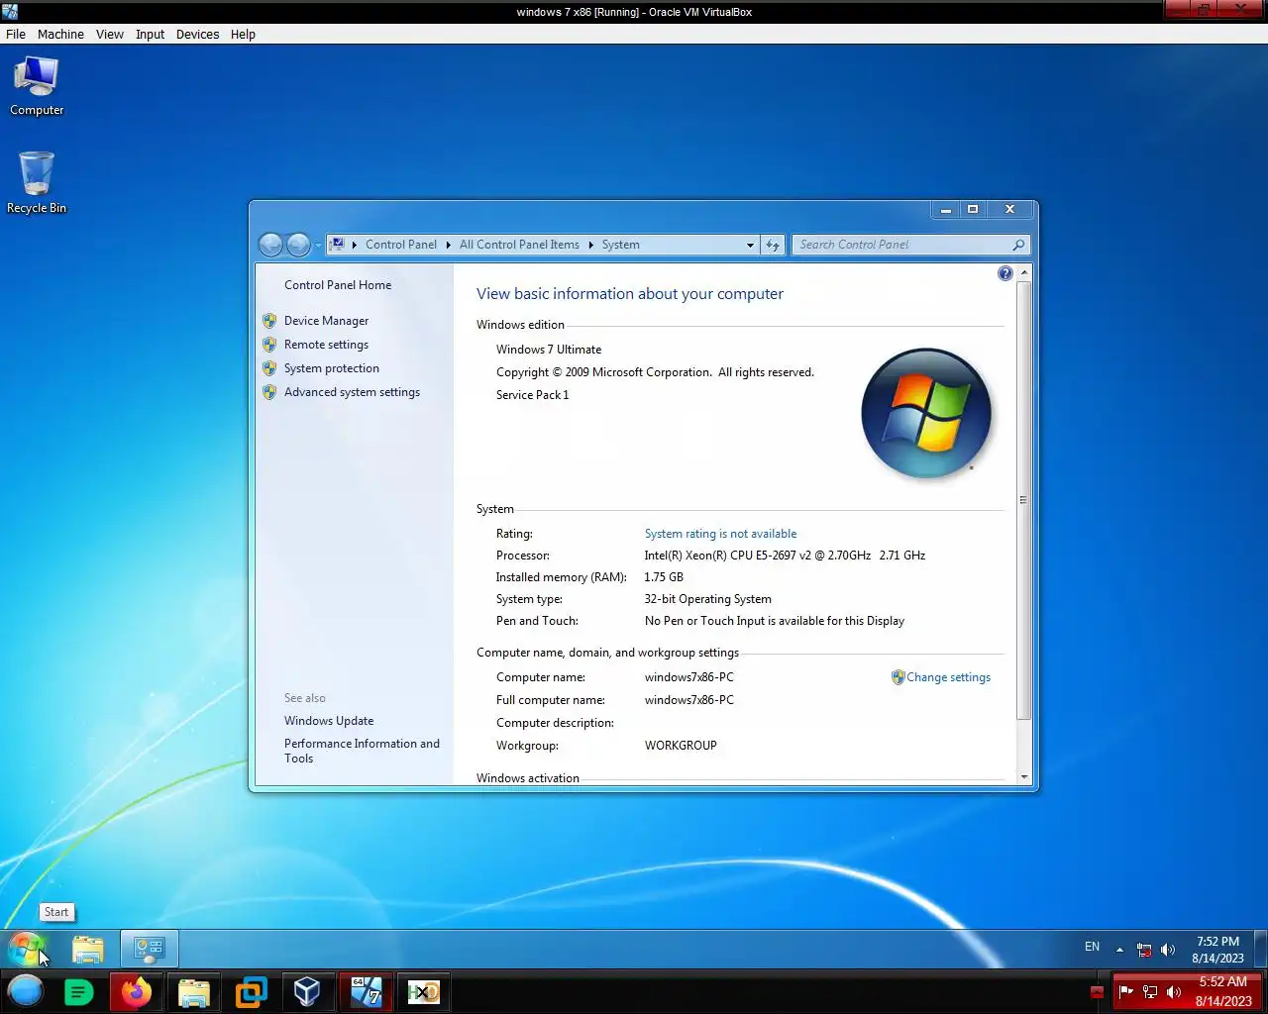Click System breadcrumb in the address bar
1268x1014 pixels.
point(620,245)
